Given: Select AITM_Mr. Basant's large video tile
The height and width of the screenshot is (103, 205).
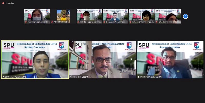Looking at the screenshot, I should click(x=102, y=60).
